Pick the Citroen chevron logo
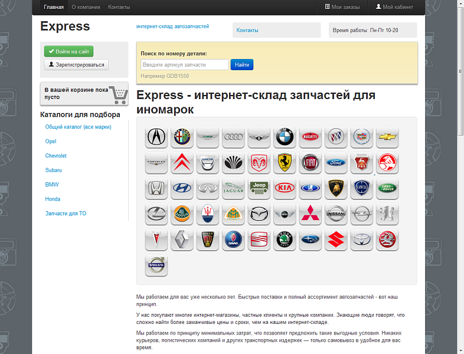The image size is (464, 354). tap(182, 163)
